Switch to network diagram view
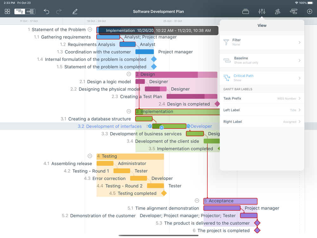This screenshot has height=238, width=317. [30, 11]
